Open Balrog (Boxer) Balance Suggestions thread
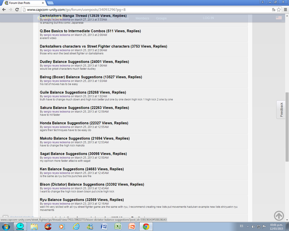 (x=91, y=77)
